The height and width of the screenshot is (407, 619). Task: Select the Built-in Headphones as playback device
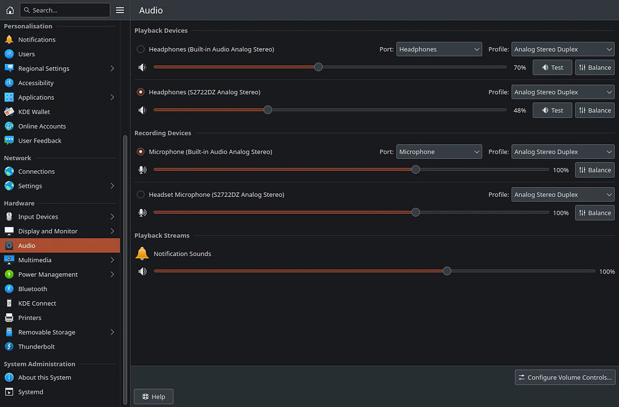[x=140, y=49]
